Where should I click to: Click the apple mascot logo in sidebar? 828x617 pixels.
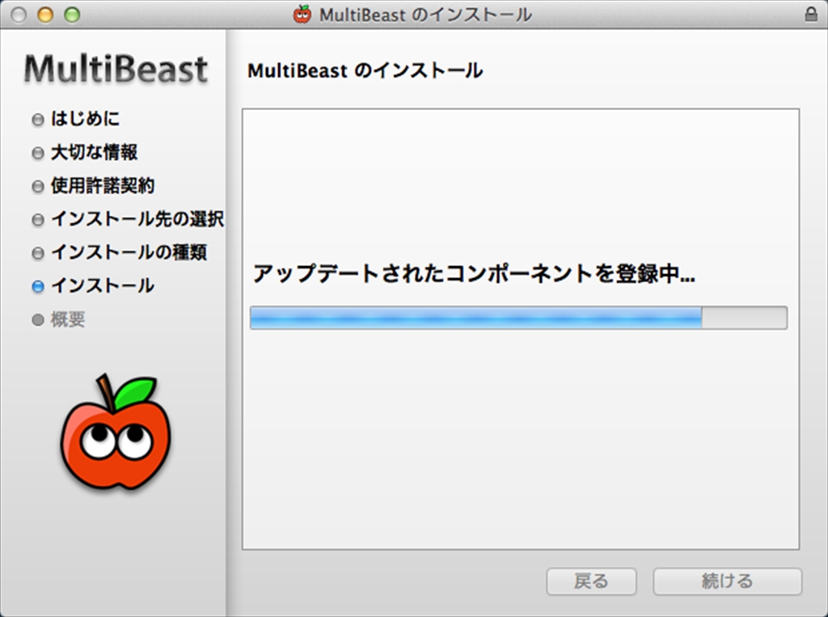click(x=115, y=432)
